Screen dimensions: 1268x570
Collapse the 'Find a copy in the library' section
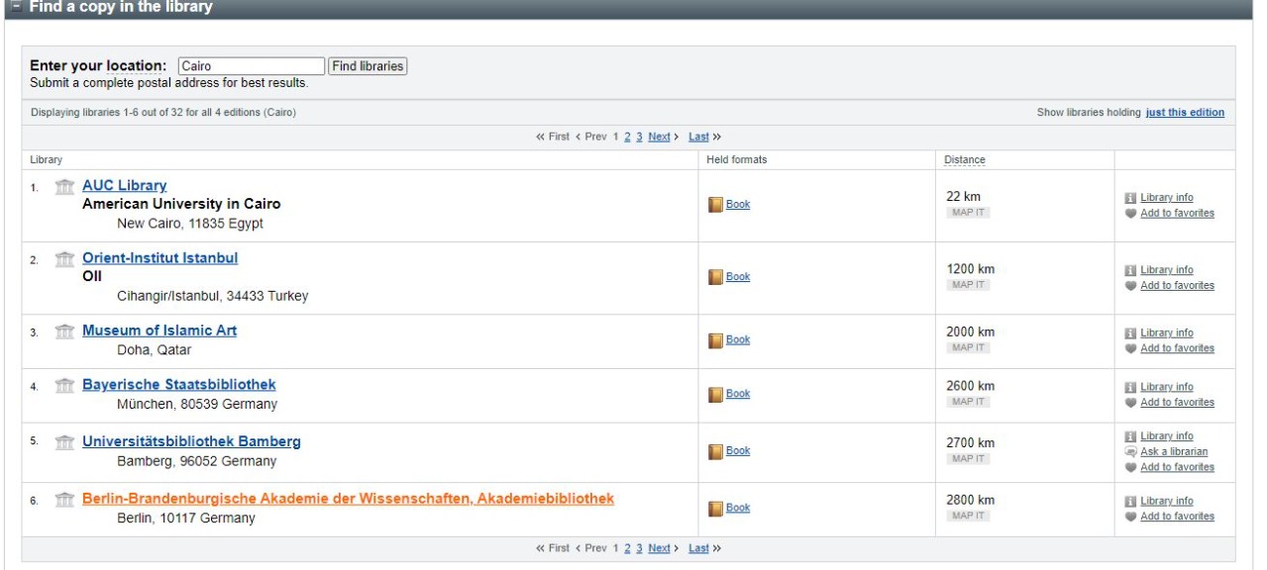point(16,8)
